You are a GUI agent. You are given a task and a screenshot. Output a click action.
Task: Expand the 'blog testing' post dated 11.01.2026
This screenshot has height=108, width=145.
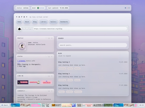coord(63,85)
